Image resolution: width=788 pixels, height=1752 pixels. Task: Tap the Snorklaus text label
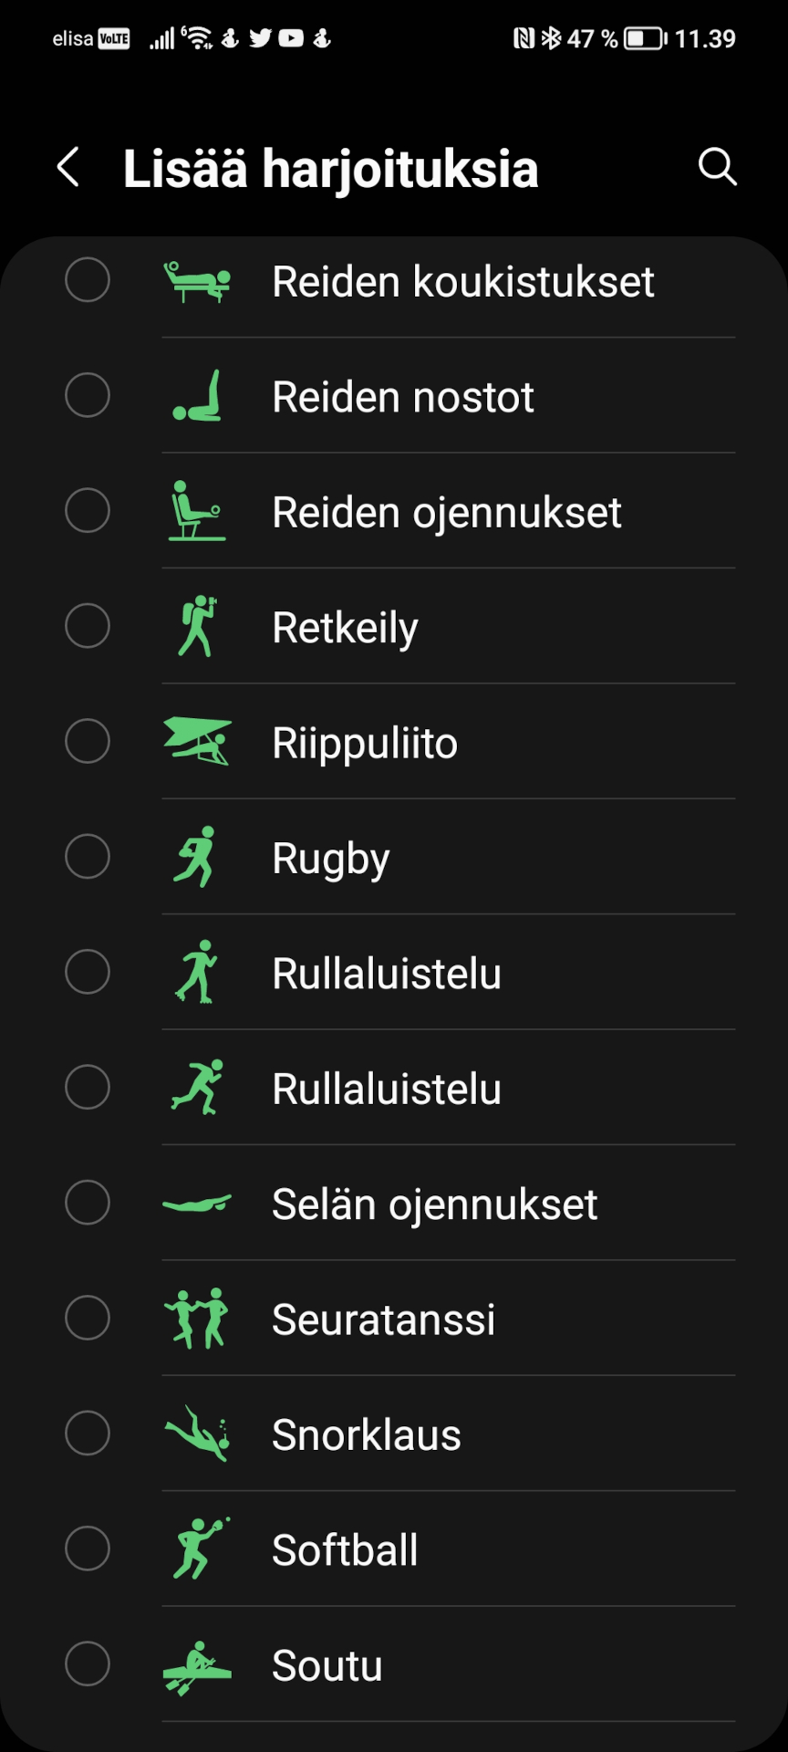click(x=367, y=1434)
